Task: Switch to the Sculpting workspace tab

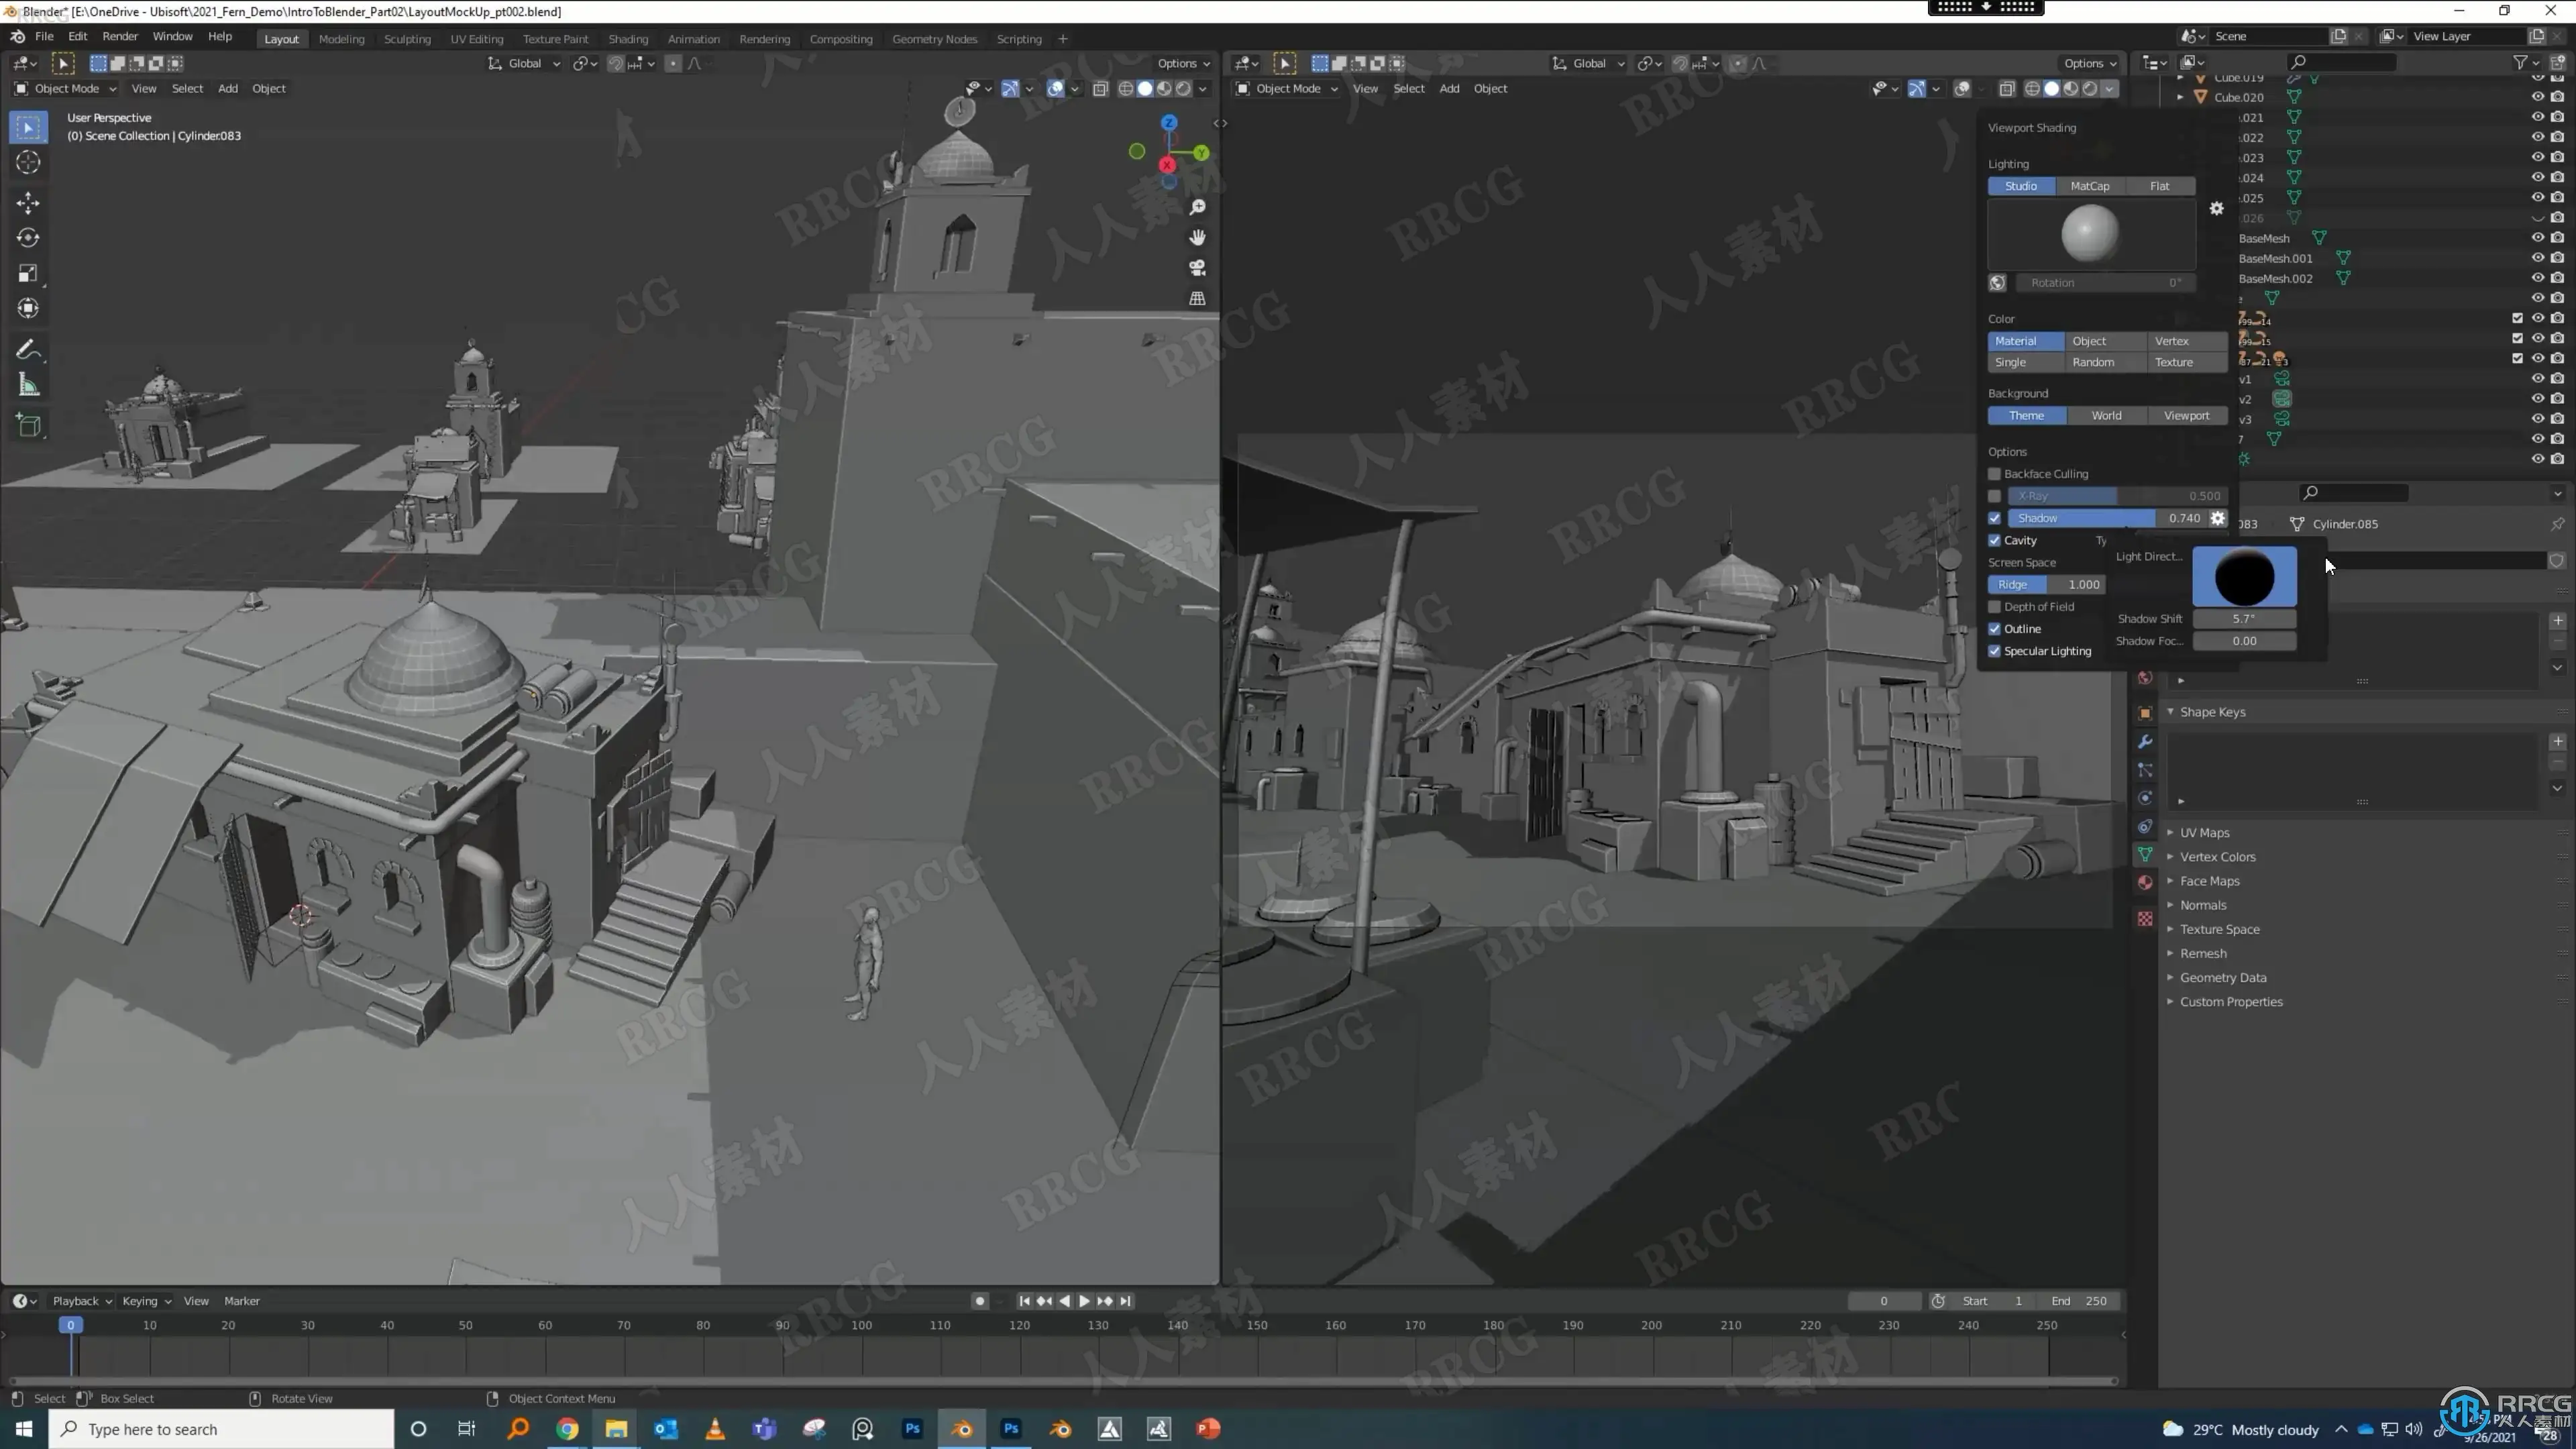Action: [407, 39]
